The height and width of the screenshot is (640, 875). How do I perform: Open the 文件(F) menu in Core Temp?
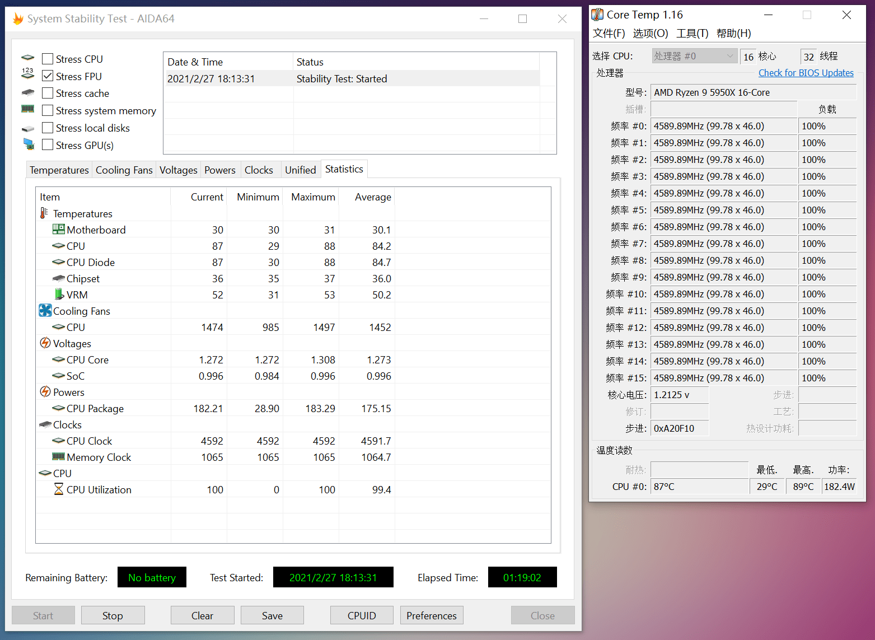609,33
